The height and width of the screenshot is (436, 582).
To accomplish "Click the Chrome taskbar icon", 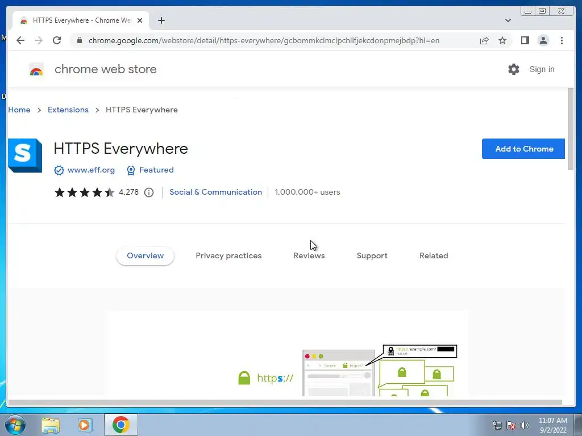I will tap(121, 425).
